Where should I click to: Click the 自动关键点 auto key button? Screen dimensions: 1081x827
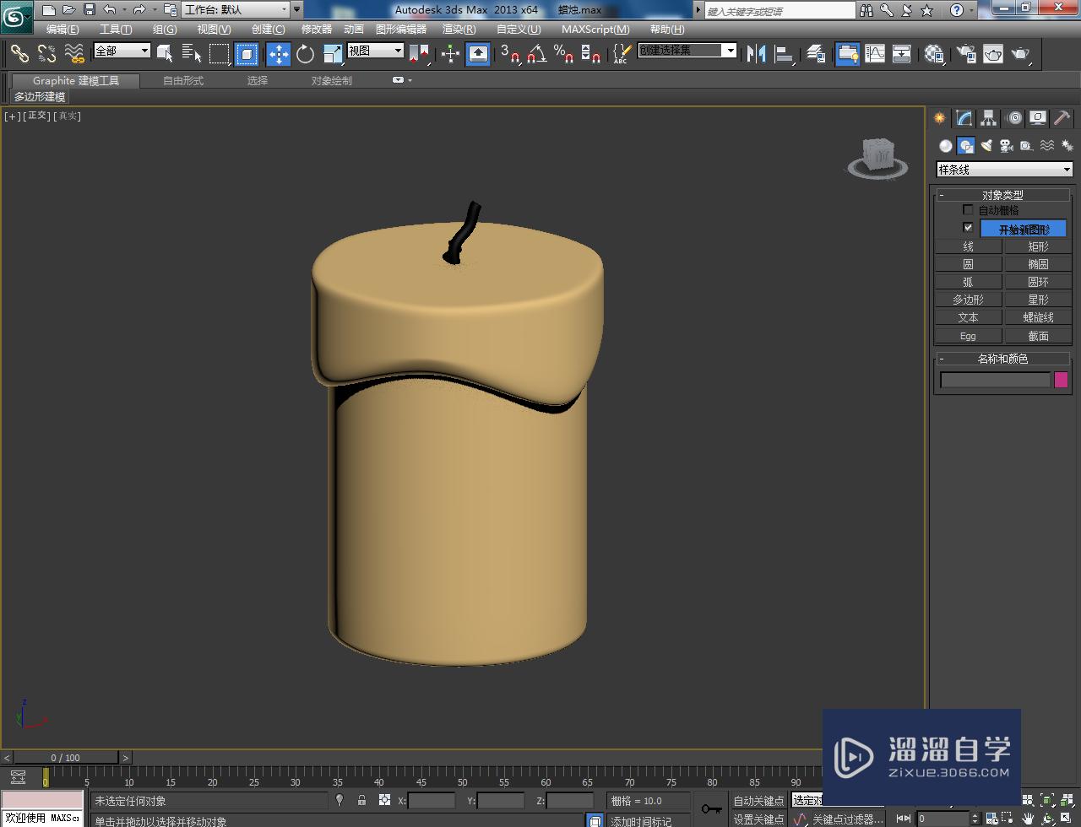pos(758,801)
